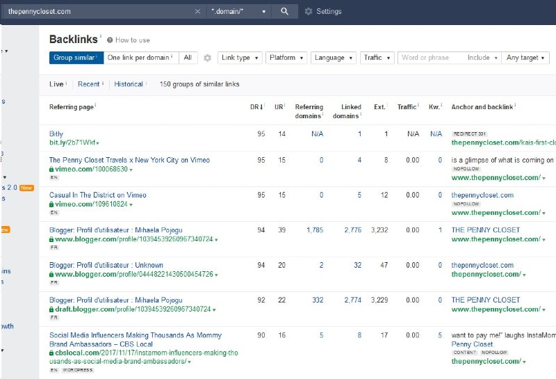
Task: Select the Group similar mode
Action: click(x=76, y=58)
